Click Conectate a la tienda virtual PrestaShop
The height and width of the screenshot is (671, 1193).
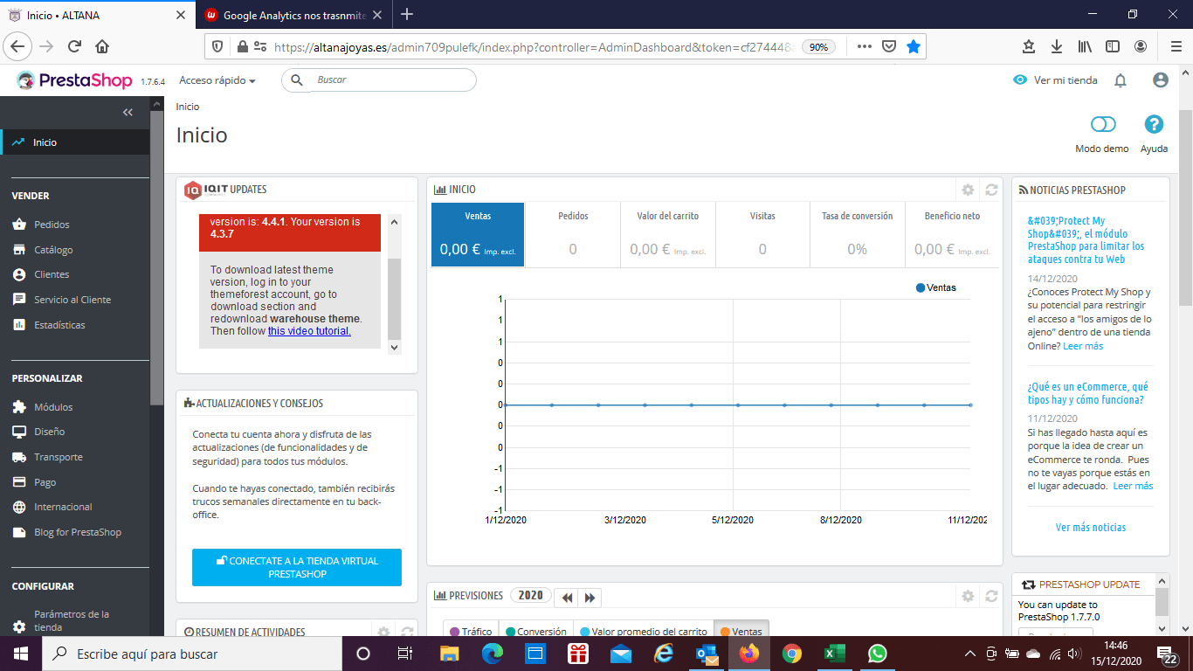297,567
